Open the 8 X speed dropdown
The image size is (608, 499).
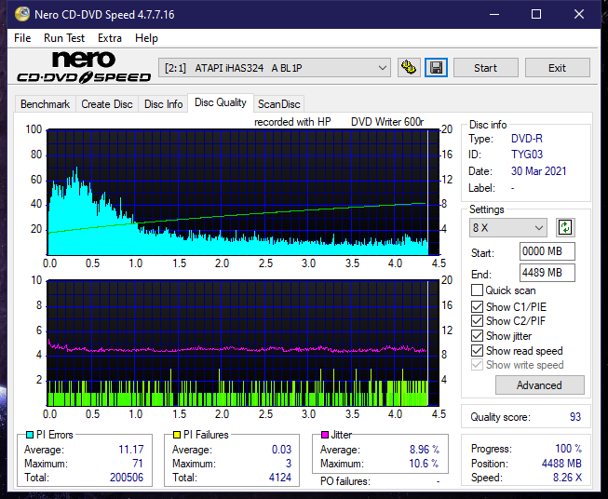pos(508,227)
